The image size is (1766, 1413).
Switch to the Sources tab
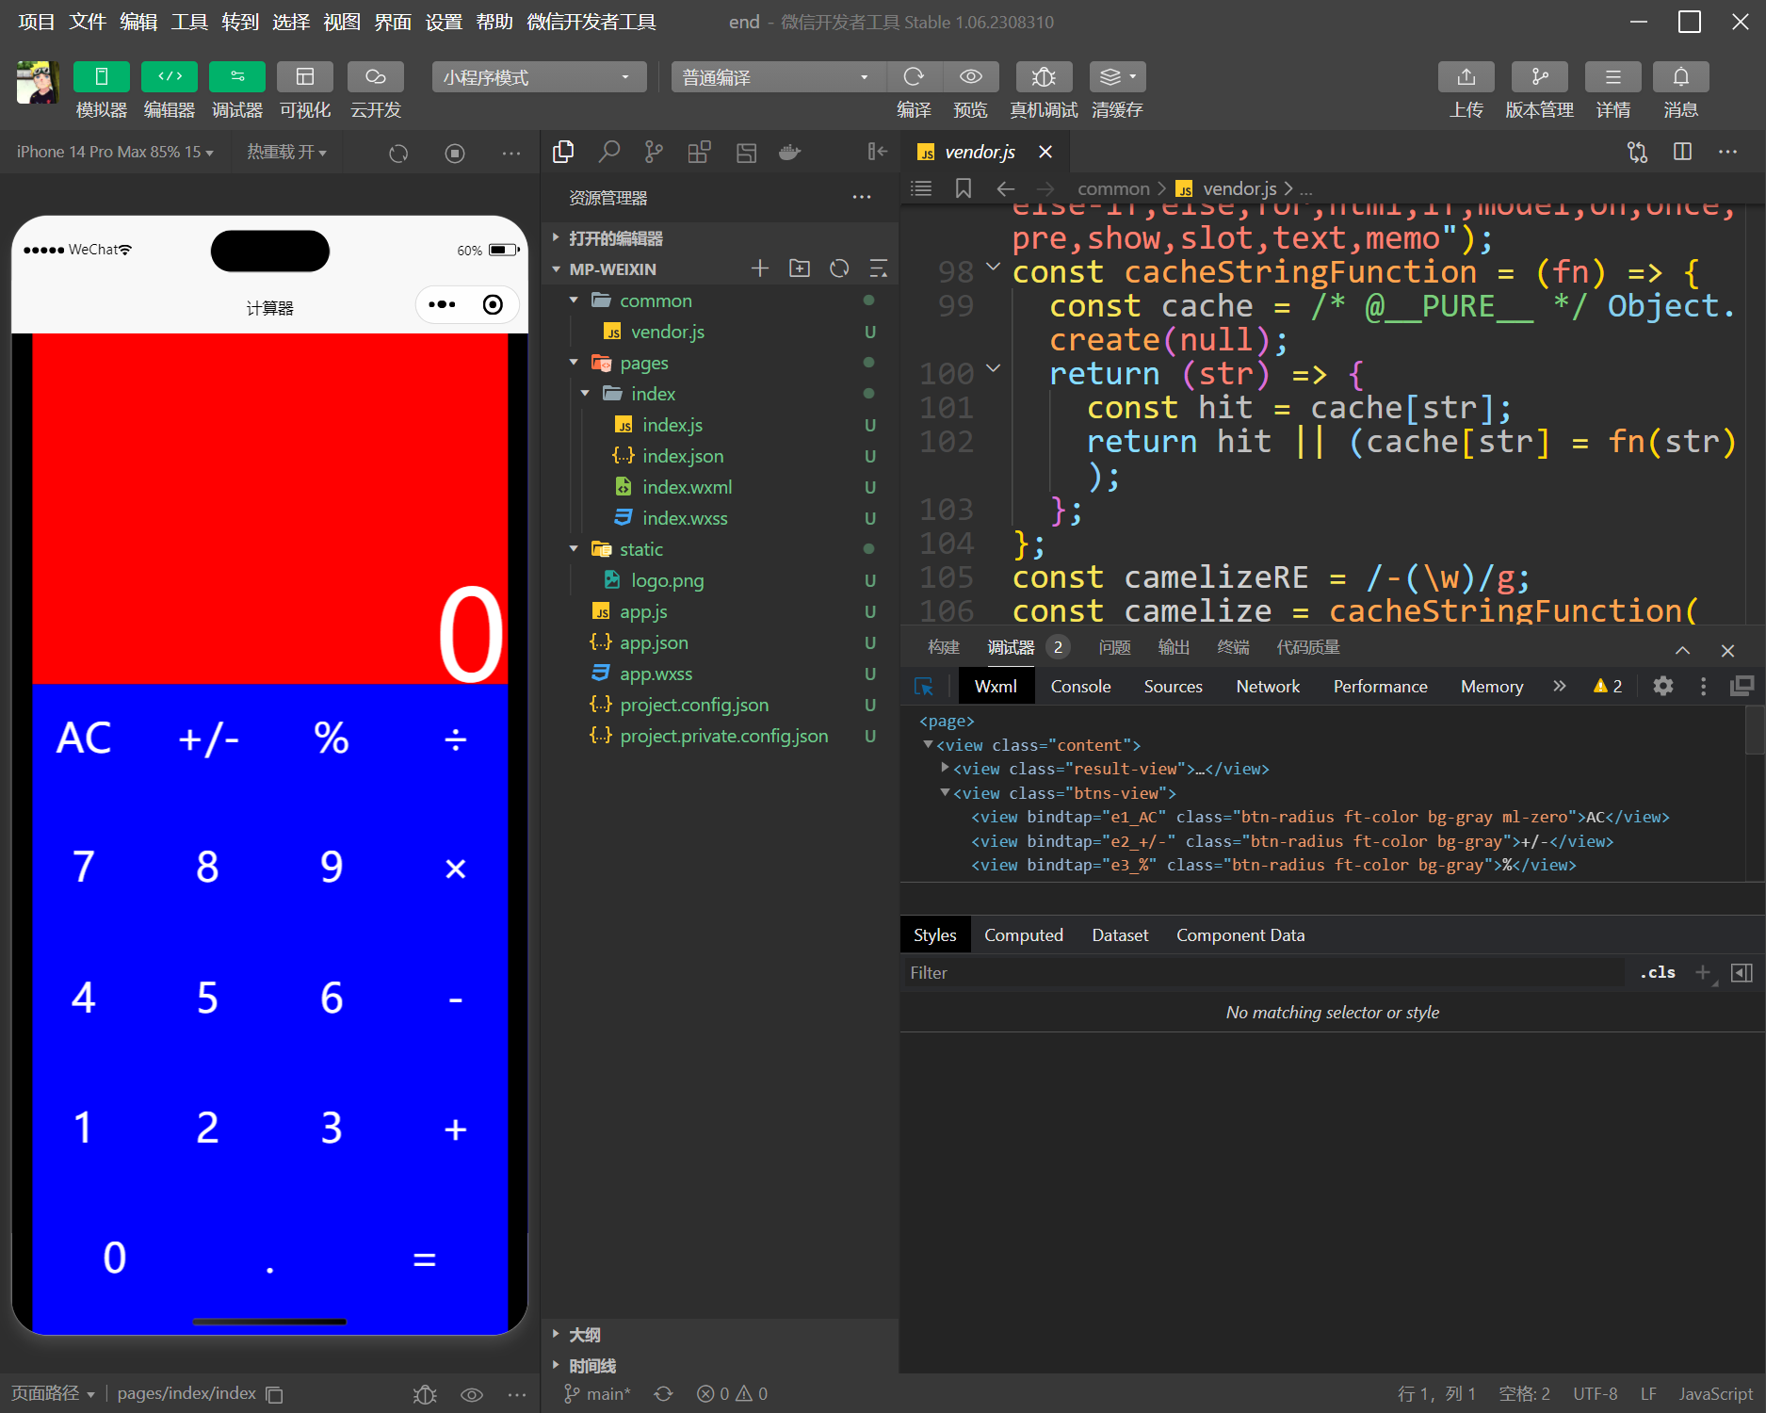(x=1173, y=687)
